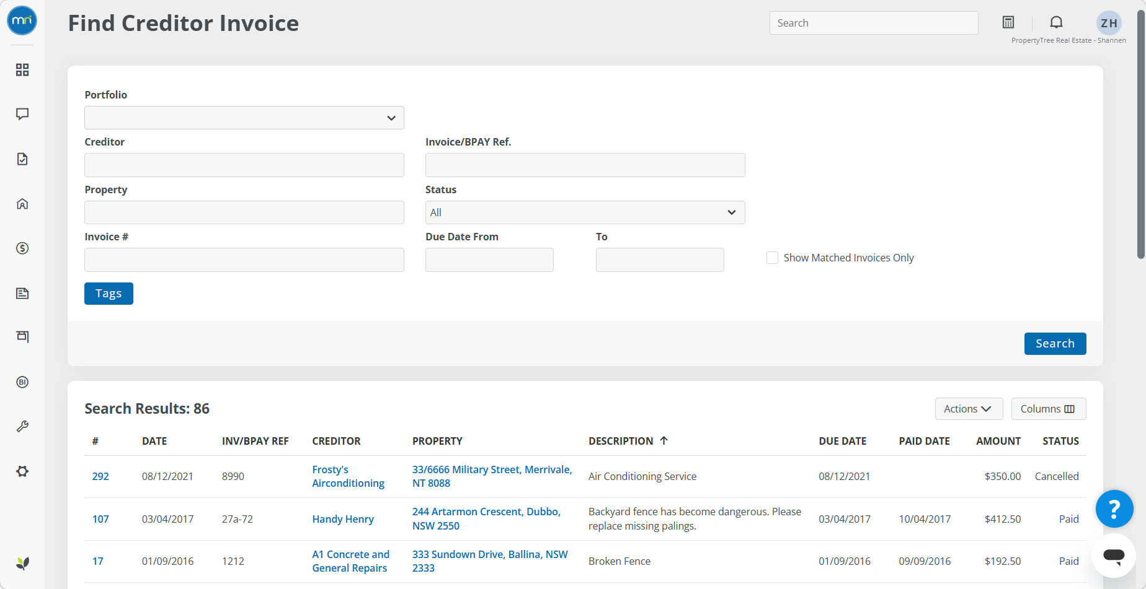Open the wrench tools icon in sidebar
This screenshot has width=1146, height=589.
pyautogui.click(x=22, y=427)
